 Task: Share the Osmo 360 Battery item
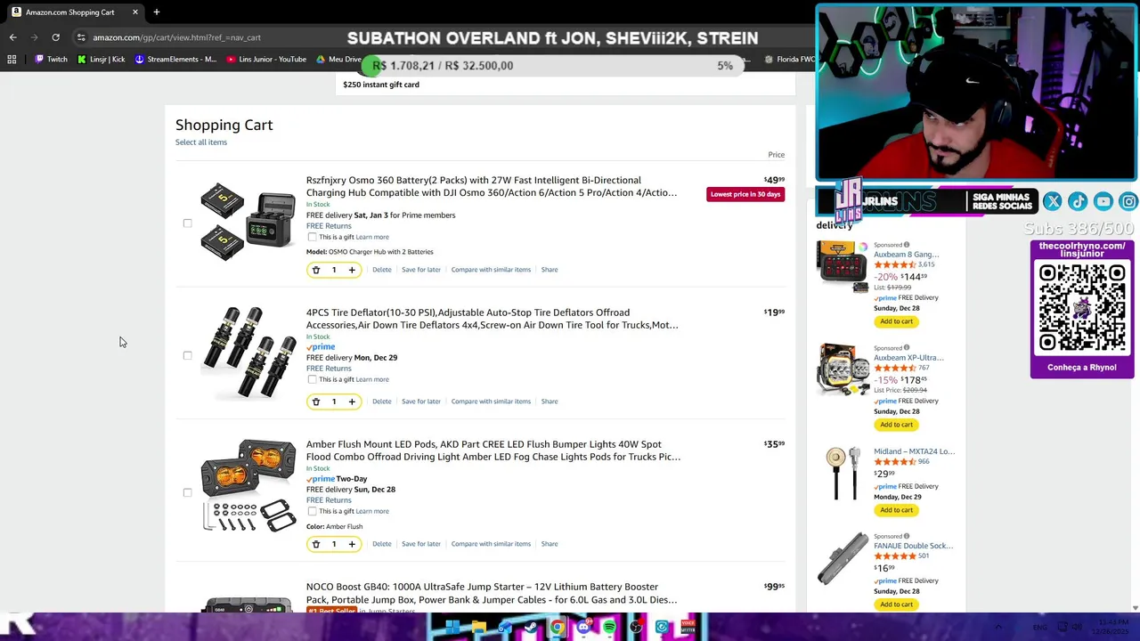[x=550, y=270]
